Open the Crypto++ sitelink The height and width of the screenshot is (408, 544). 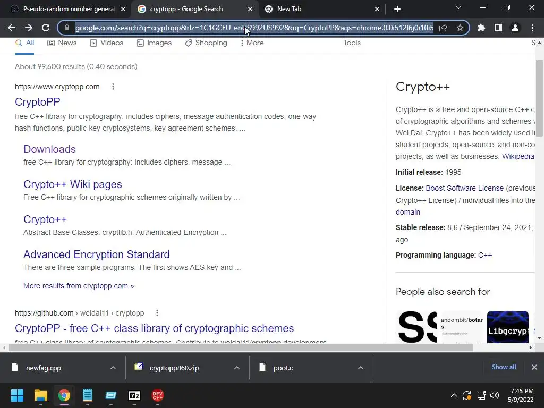(x=45, y=219)
